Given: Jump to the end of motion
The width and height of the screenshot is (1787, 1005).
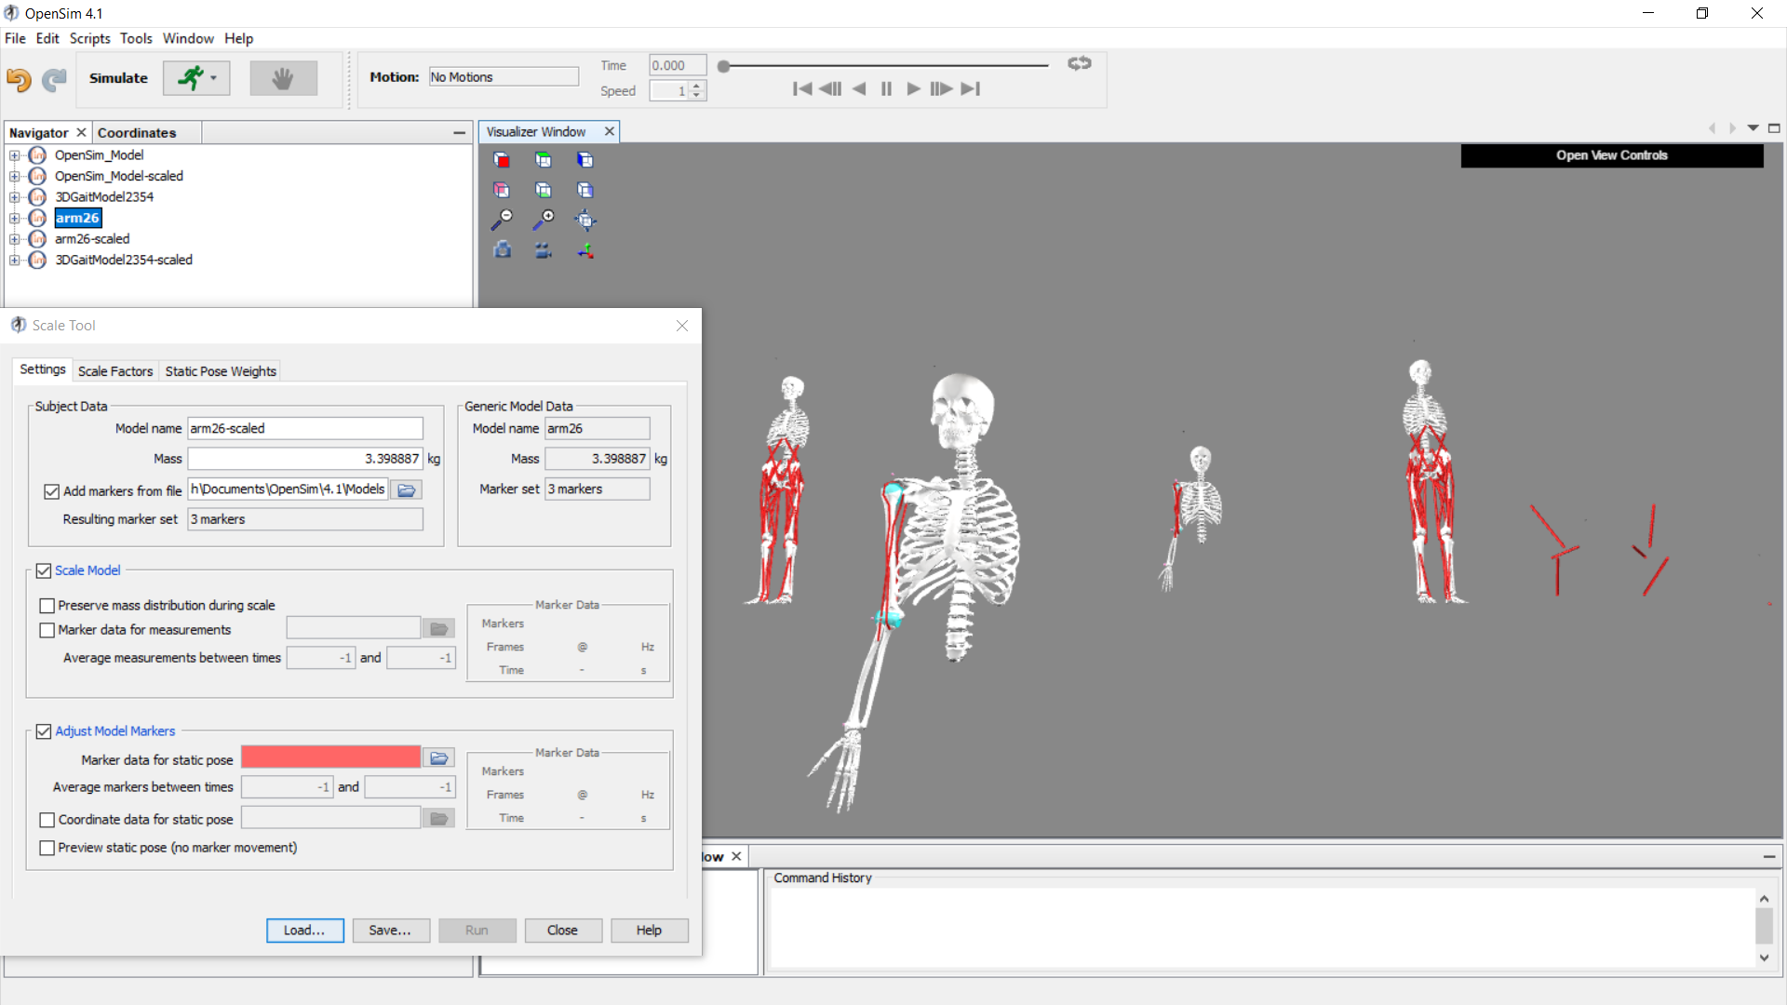Looking at the screenshot, I should click(x=971, y=88).
